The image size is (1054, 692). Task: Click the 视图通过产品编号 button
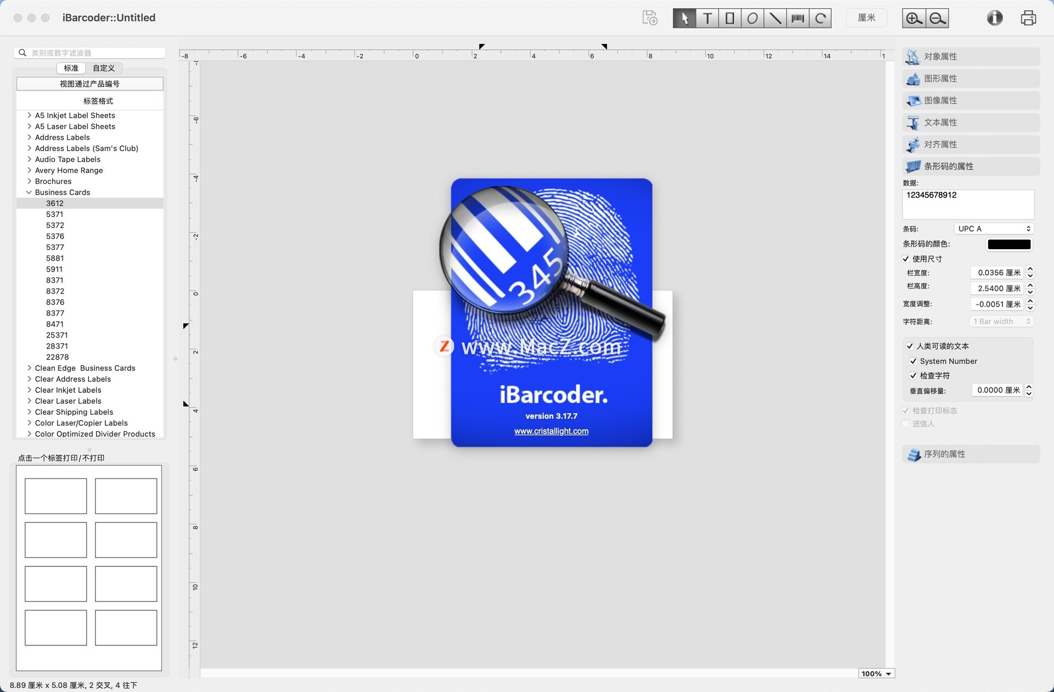(89, 84)
